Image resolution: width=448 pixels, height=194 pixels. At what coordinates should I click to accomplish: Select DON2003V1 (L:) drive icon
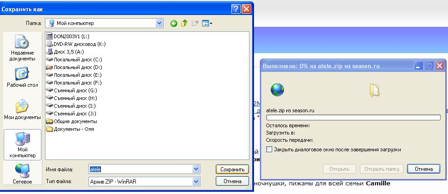point(50,36)
